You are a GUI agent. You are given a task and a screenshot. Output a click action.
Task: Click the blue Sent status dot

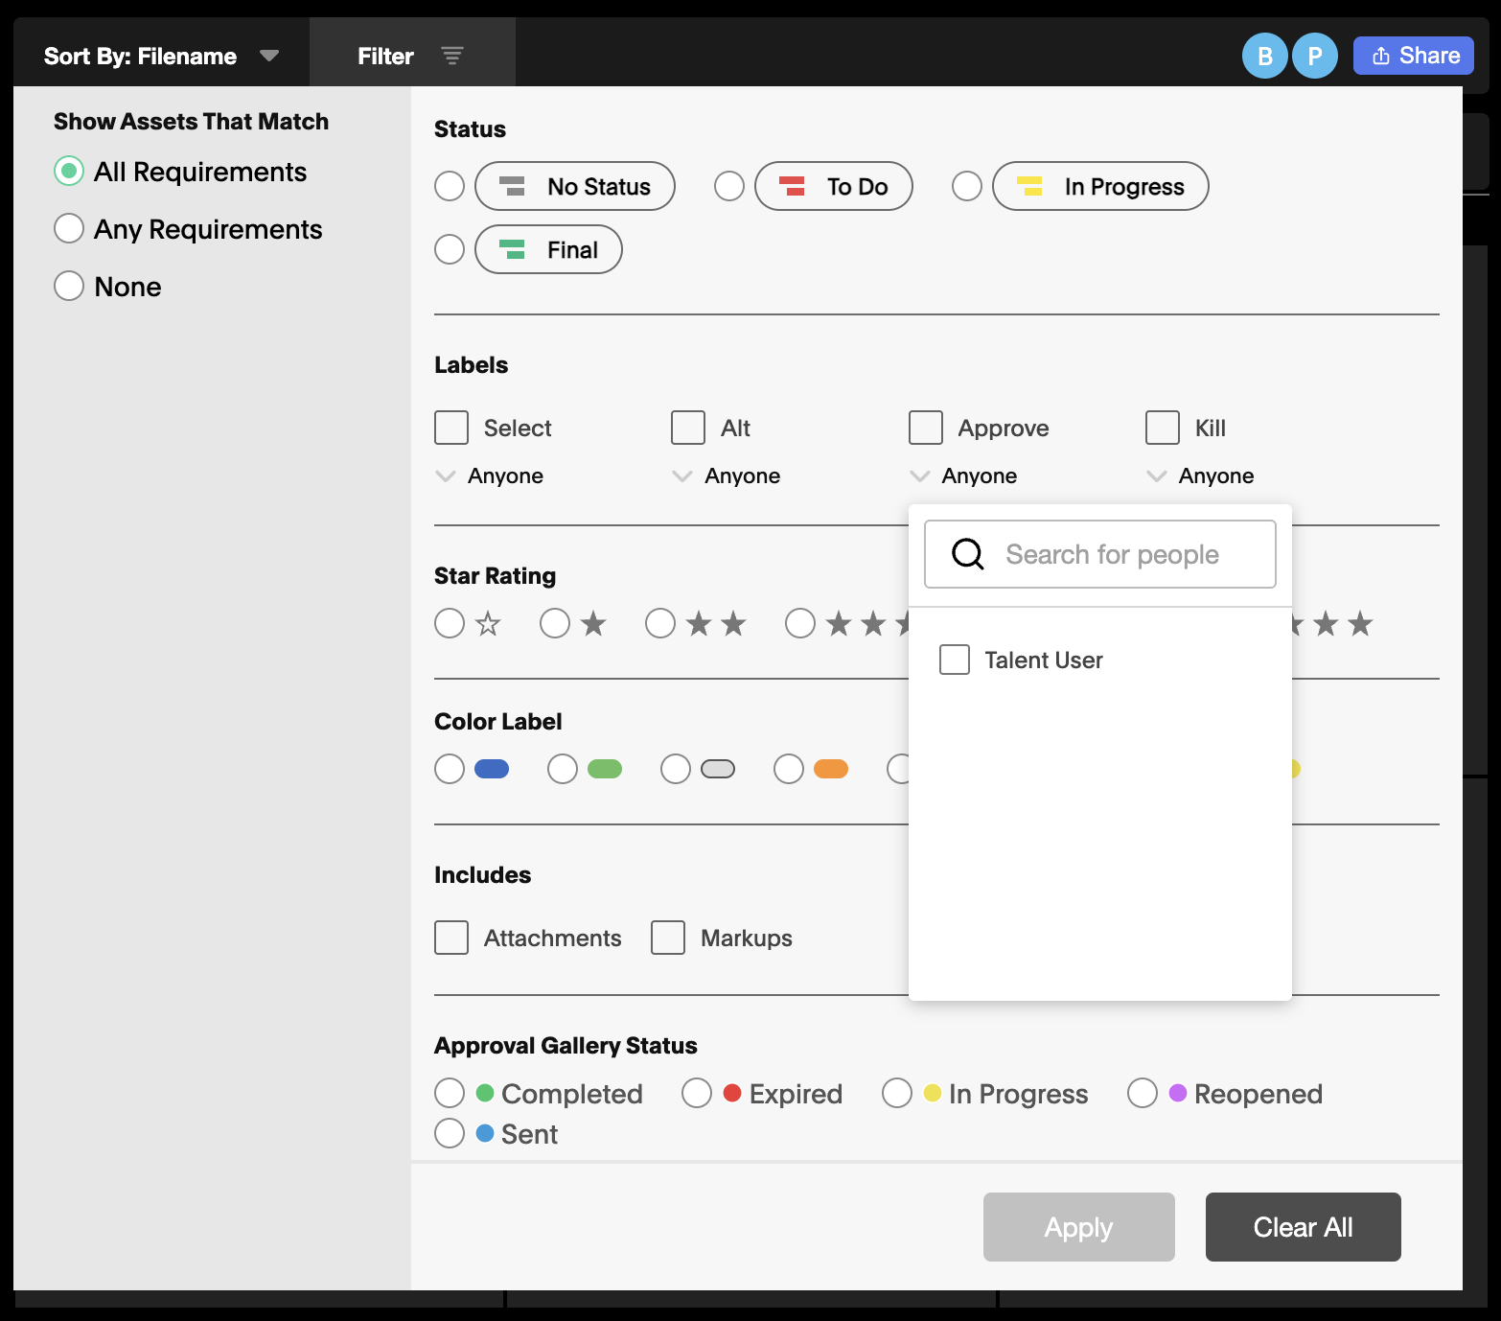click(485, 1133)
